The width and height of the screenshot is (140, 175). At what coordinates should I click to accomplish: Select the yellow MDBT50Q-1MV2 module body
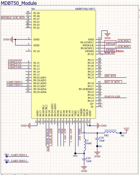coord(63,64)
